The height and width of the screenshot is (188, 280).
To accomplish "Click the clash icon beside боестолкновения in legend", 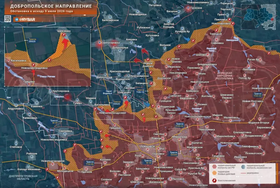I will (x=214, y=181).
